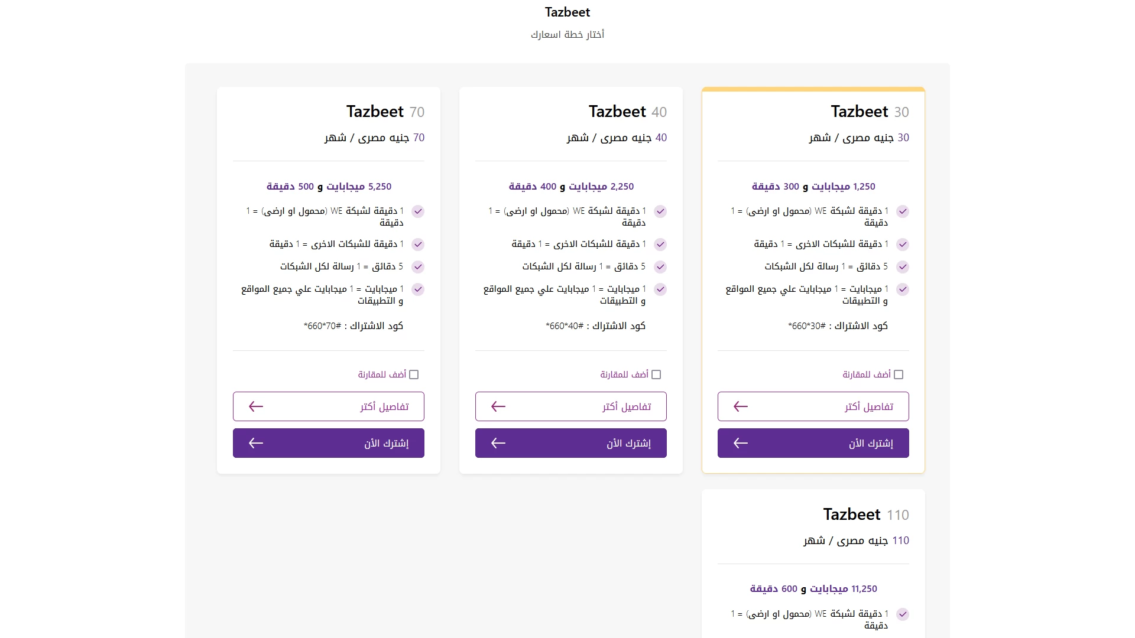Screen dimensions: 1135x638
Task: Click first checkmark icon in Tazbeet 110 card
Action: pos(903,614)
